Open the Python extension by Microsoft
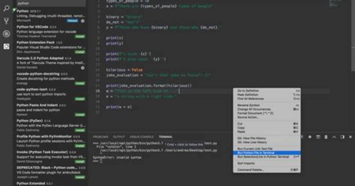Image resolution: width=355 pixels, height=186 pixels. tap(51, 16)
